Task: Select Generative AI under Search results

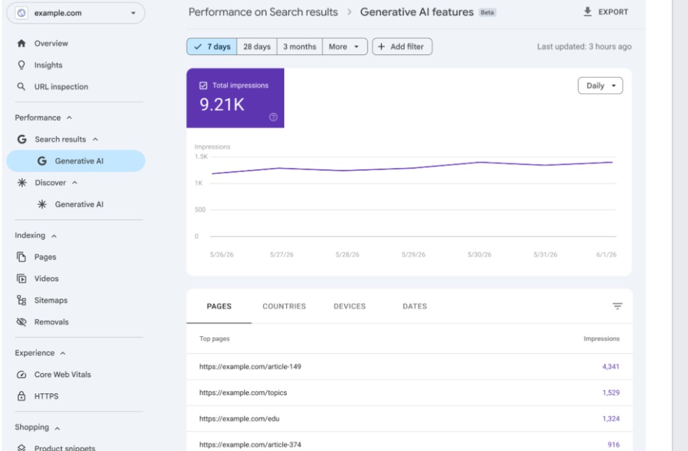Action: click(x=75, y=161)
